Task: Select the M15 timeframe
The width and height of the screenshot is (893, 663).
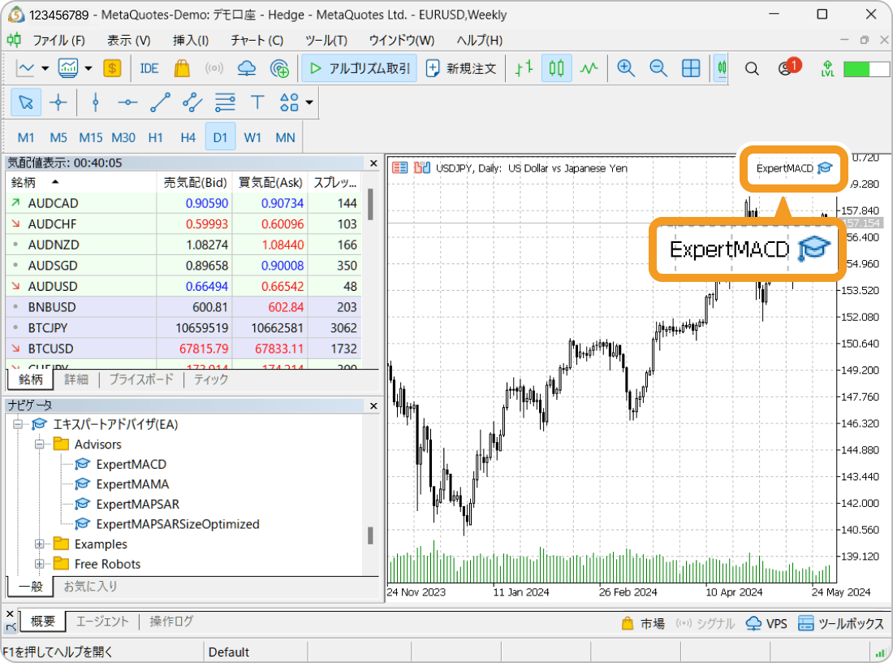Action: tap(91, 137)
